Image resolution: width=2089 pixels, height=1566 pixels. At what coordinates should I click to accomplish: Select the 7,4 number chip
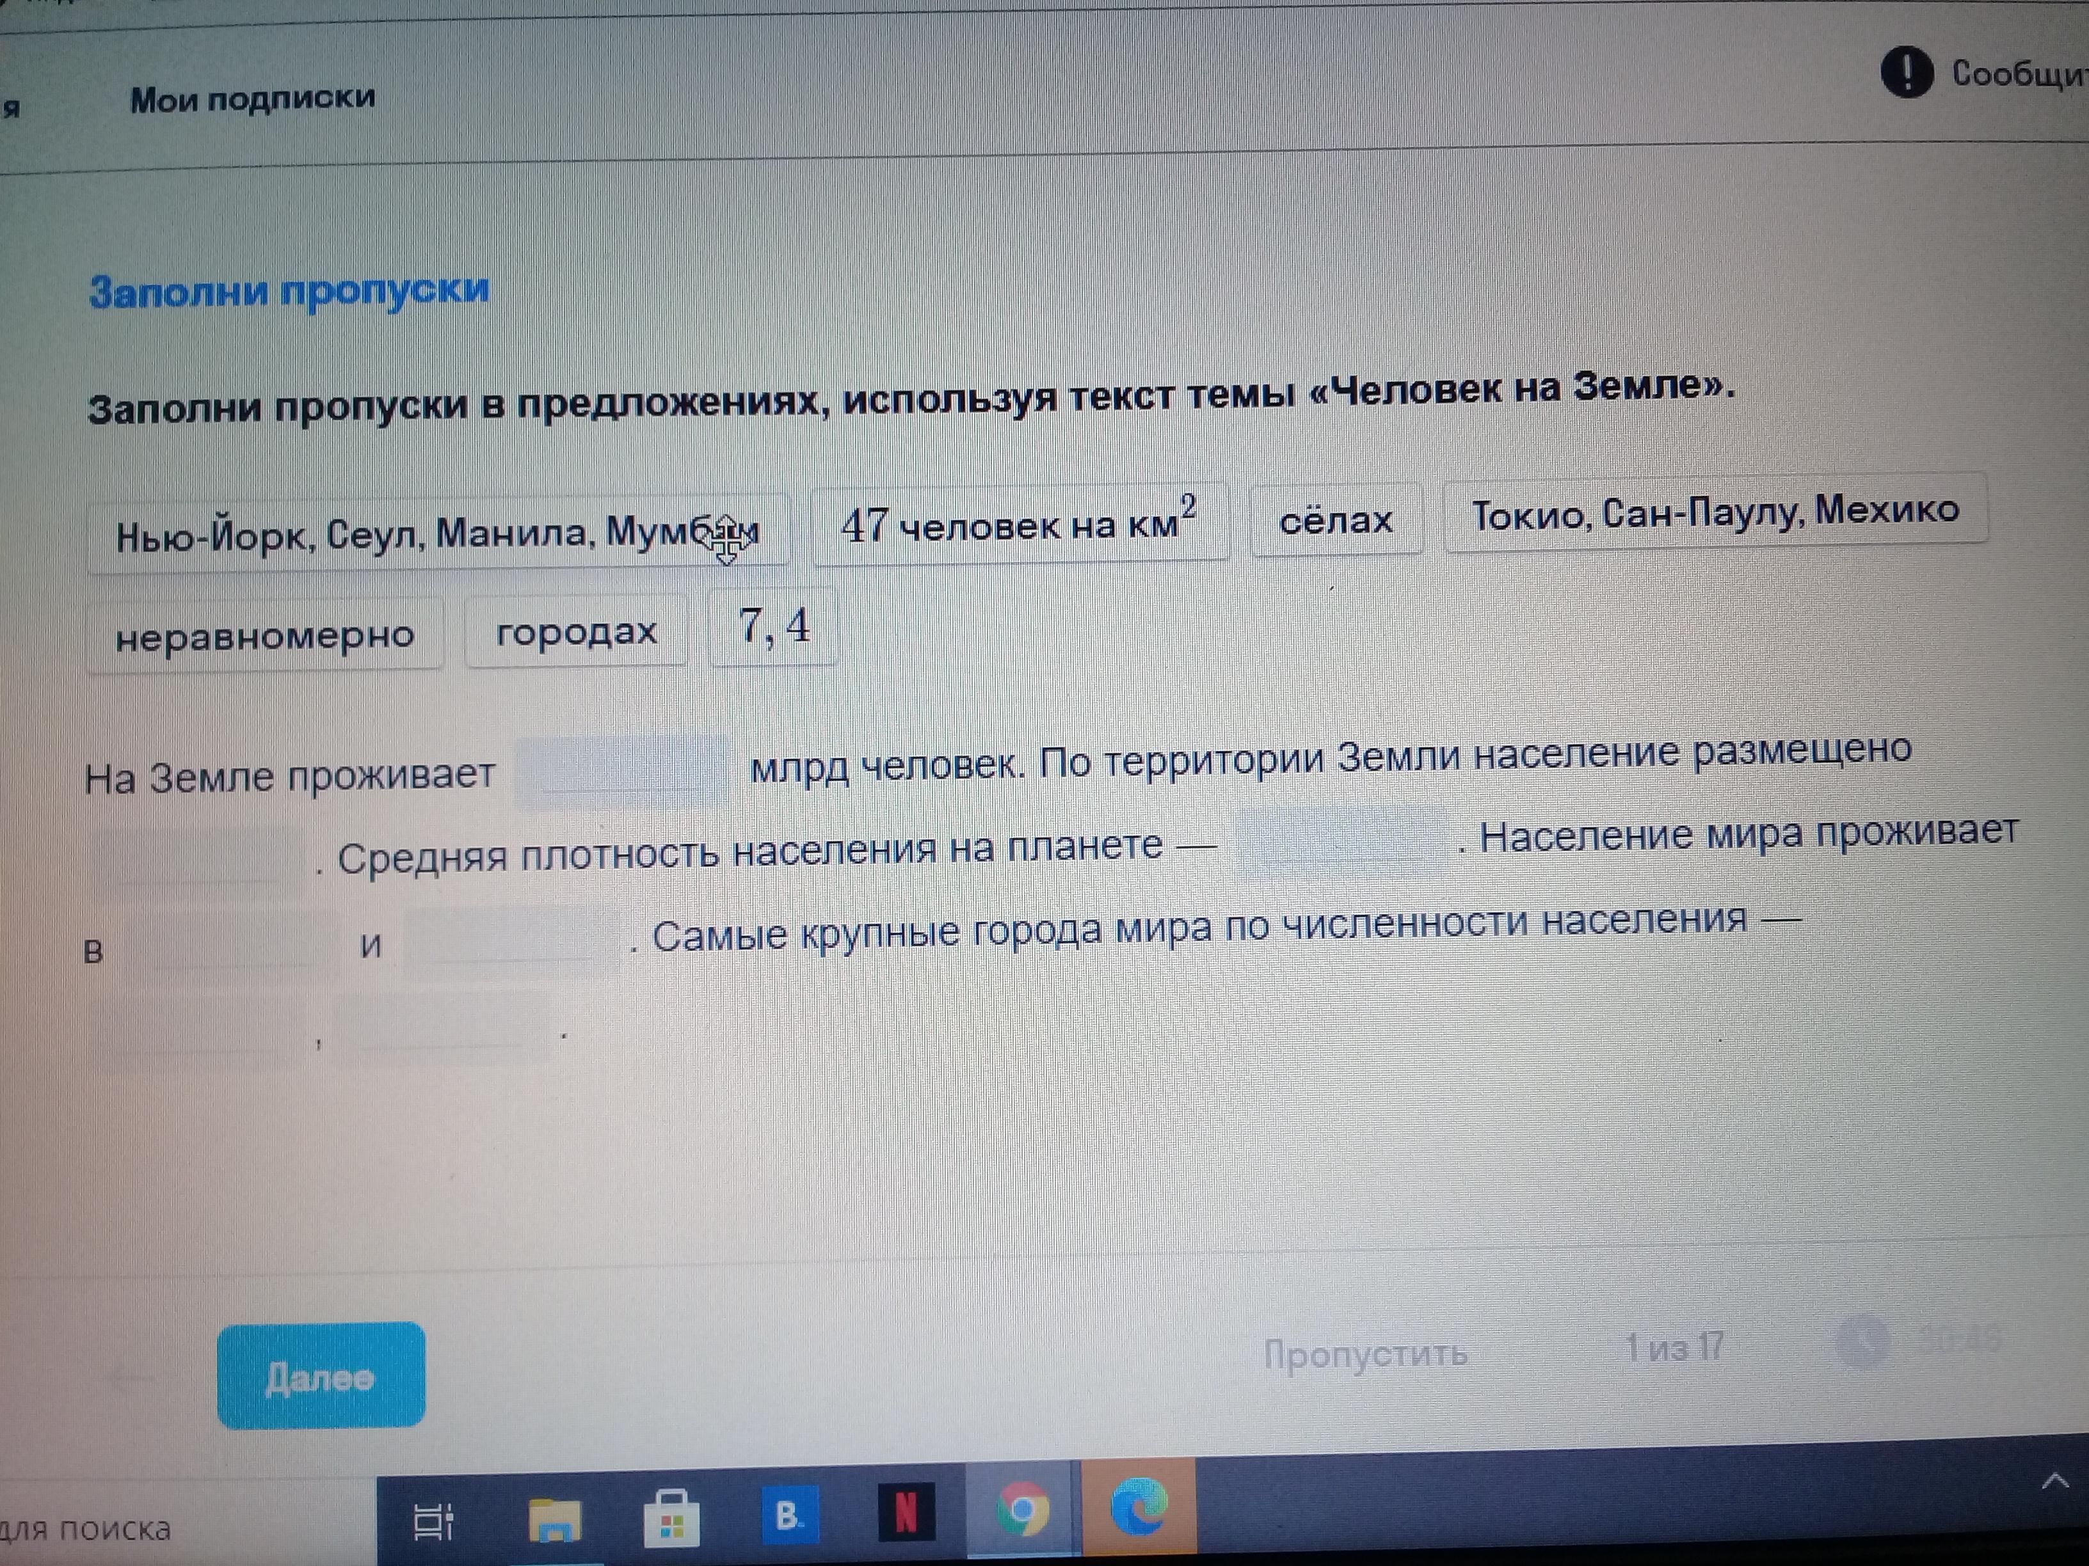pyautogui.click(x=774, y=627)
